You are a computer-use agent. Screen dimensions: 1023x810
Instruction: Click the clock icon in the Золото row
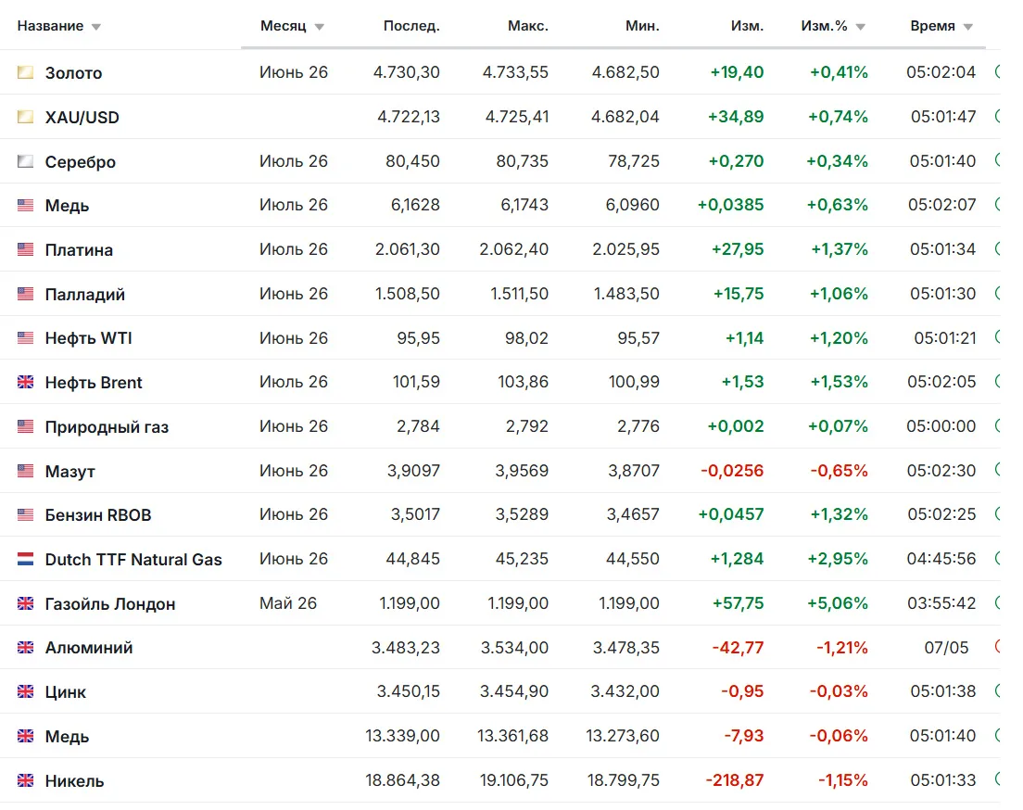coord(998,71)
